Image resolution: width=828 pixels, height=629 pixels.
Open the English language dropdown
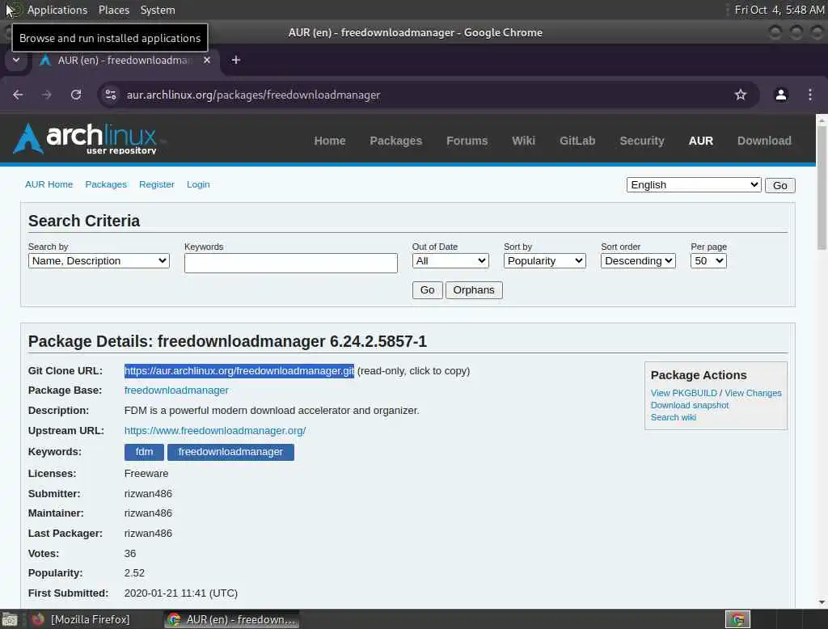coord(693,185)
